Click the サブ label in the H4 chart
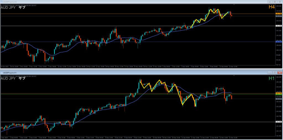The image size is (283, 140). pyautogui.click(x=22, y=7)
